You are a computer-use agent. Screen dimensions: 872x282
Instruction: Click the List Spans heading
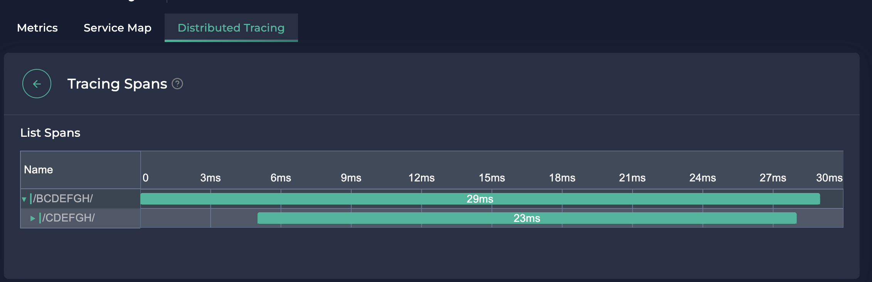(50, 133)
